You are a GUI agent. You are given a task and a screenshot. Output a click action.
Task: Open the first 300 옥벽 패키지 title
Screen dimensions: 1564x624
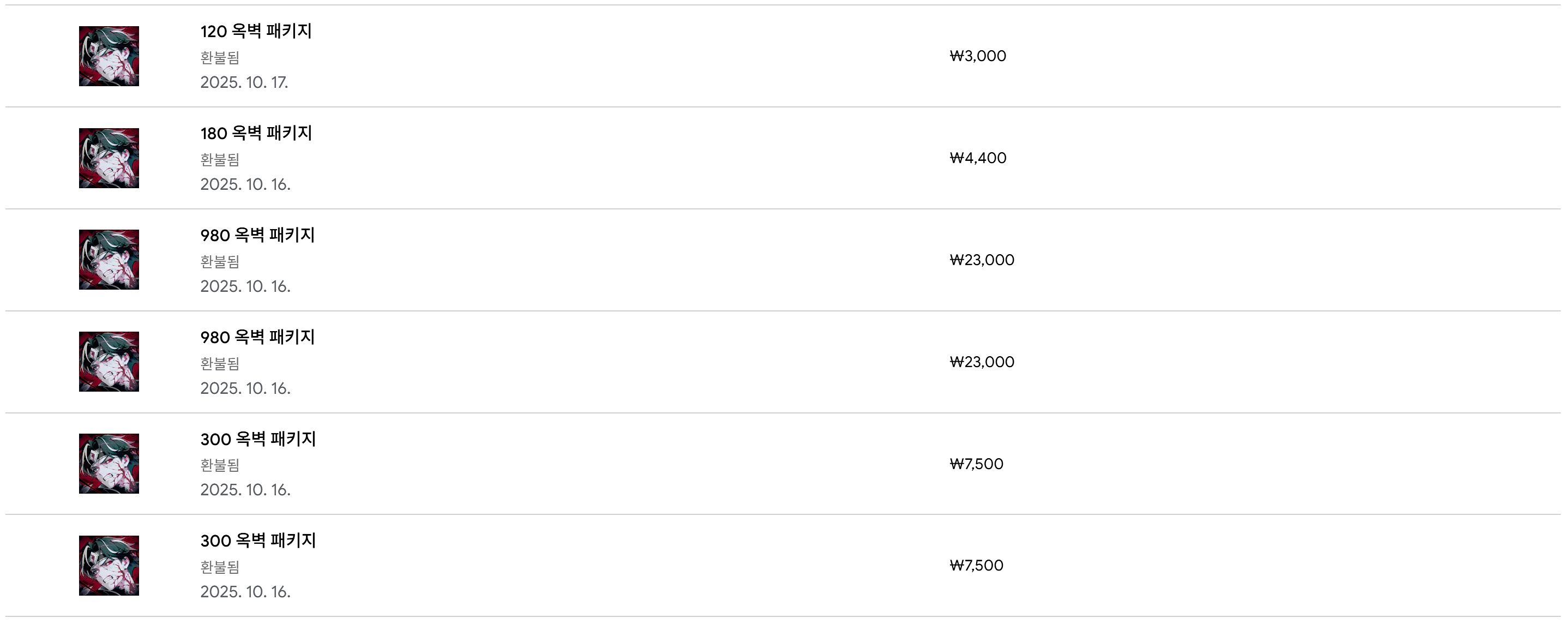tap(258, 439)
